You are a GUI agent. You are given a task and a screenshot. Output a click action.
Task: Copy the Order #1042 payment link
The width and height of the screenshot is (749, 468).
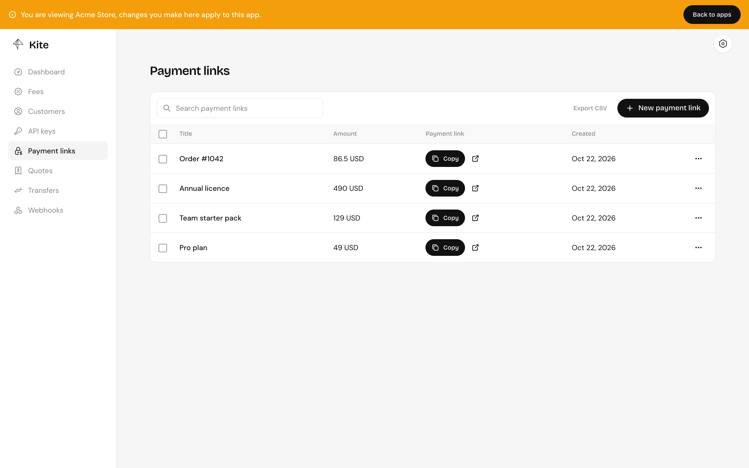445,159
